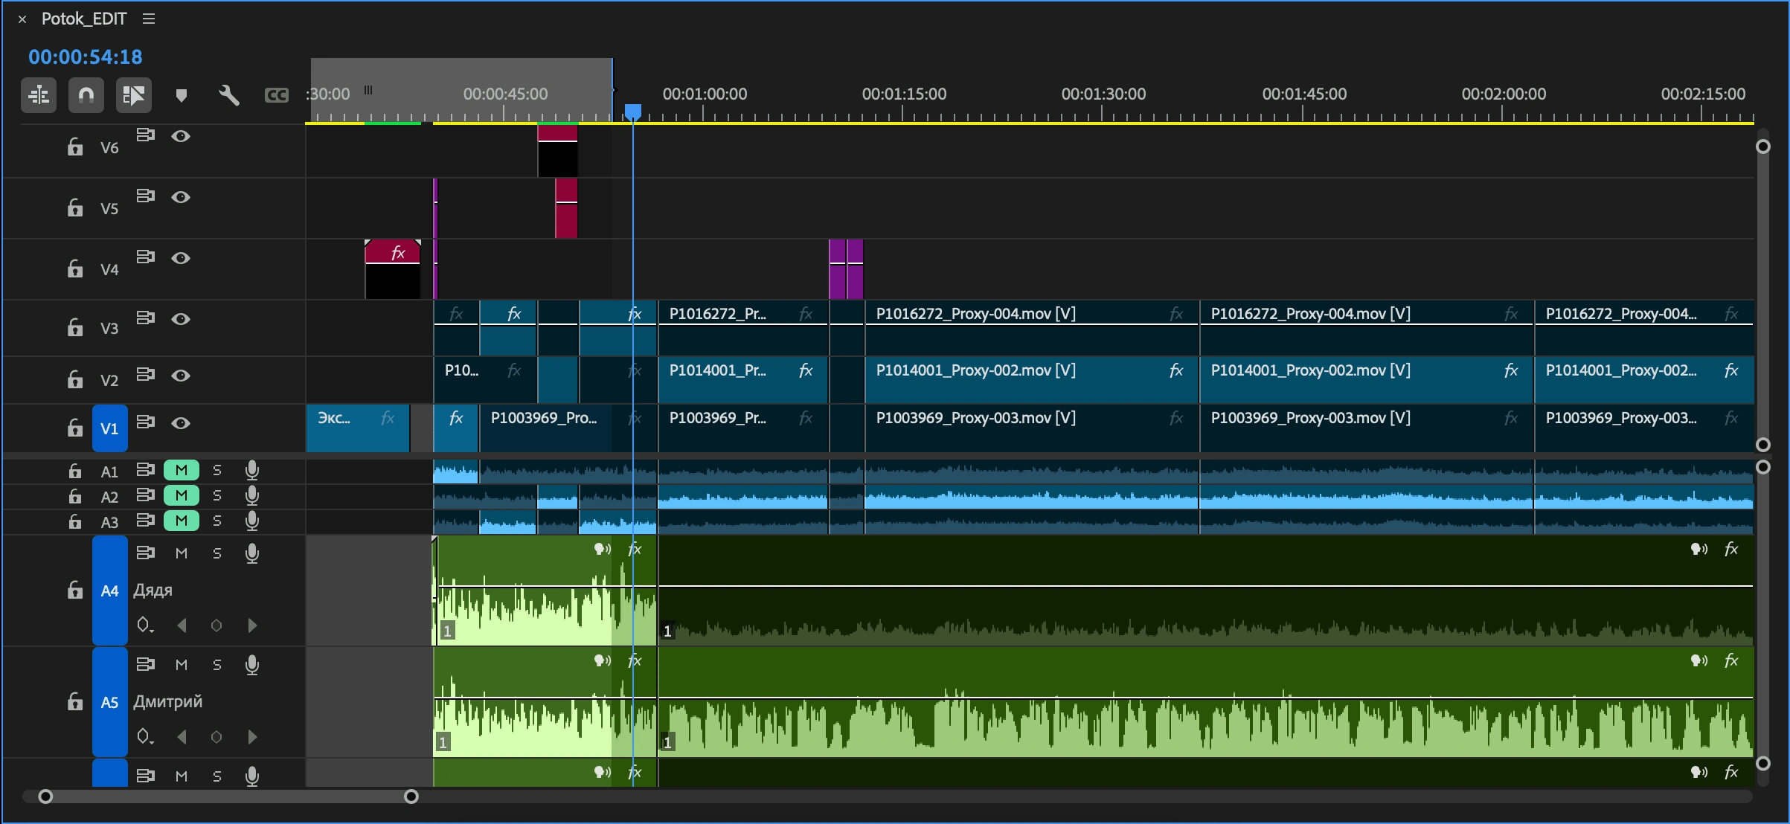
Task: Solo the A3 track
Action: (x=217, y=521)
